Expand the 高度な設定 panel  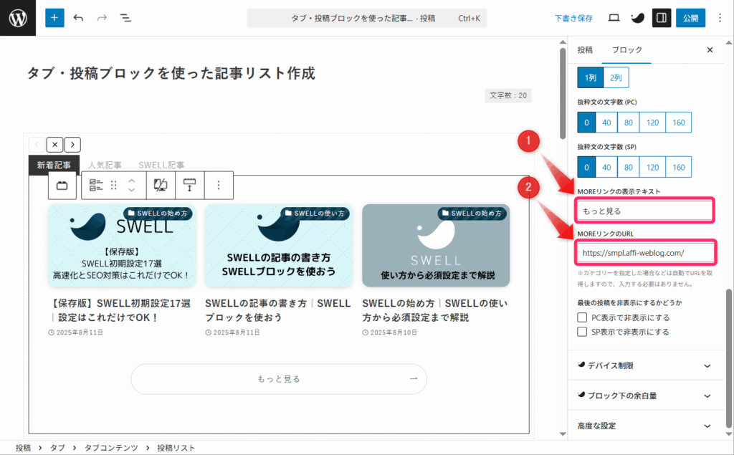[x=646, y=426]
